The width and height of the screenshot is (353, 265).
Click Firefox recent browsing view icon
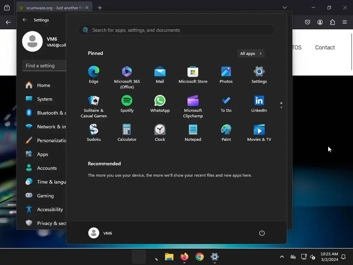[x=7, y=8]
